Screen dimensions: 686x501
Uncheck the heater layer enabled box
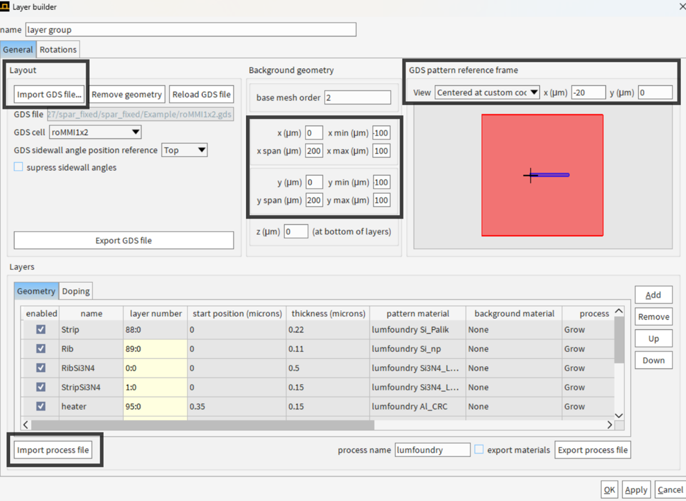[41, 406]
